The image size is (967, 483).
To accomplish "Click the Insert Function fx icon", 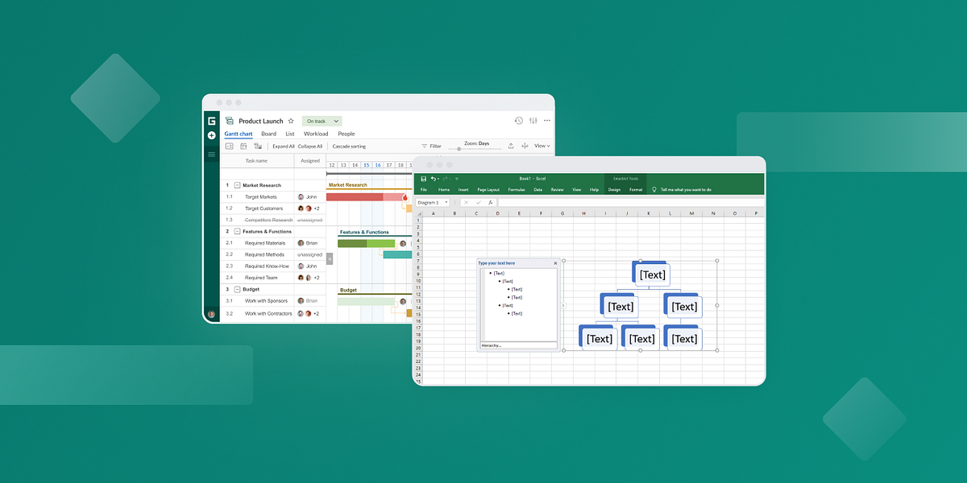I will 490,202.
